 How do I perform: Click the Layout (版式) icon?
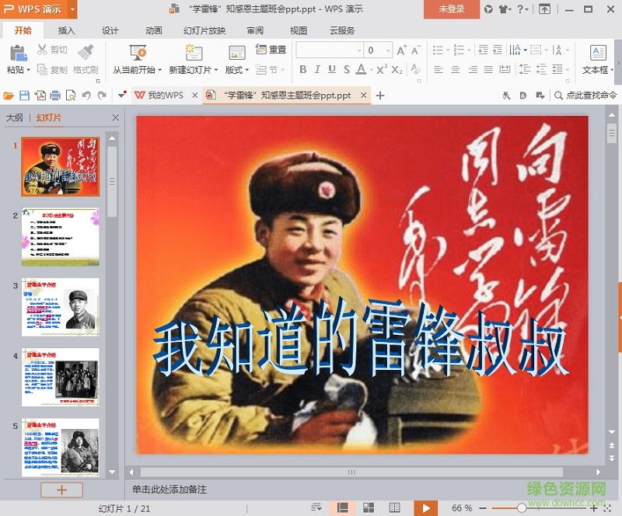pos(237,53)
